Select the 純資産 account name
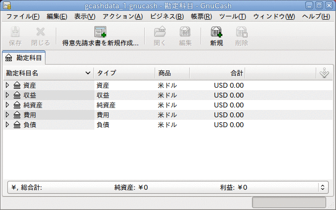This screenshot has width=336, height=210. coord(33,105)
